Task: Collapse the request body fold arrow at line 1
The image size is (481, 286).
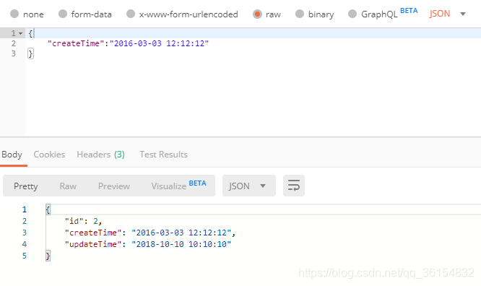Action: coord(20,33)
